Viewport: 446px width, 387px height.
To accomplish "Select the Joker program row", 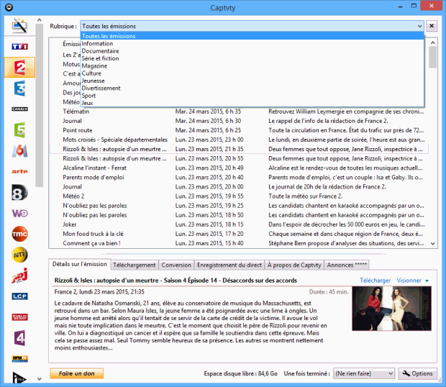I will click(239, 224).
